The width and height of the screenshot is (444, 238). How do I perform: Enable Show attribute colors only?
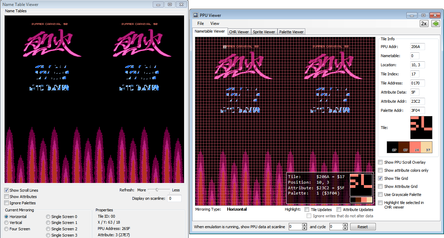click(380, 170)
